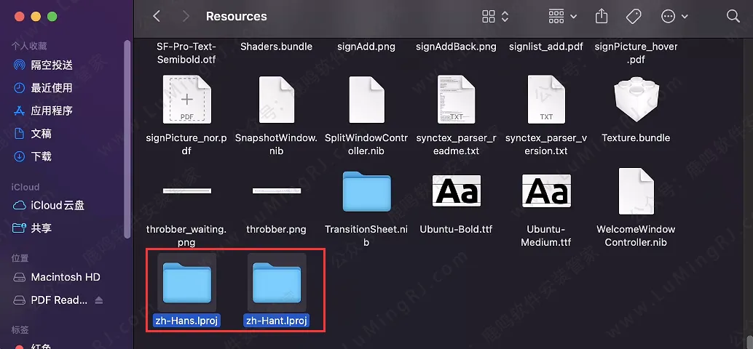The image size is (753, 349).
Task: Open the More actions ellipsis dropdown
Action: tap(674, 16)
